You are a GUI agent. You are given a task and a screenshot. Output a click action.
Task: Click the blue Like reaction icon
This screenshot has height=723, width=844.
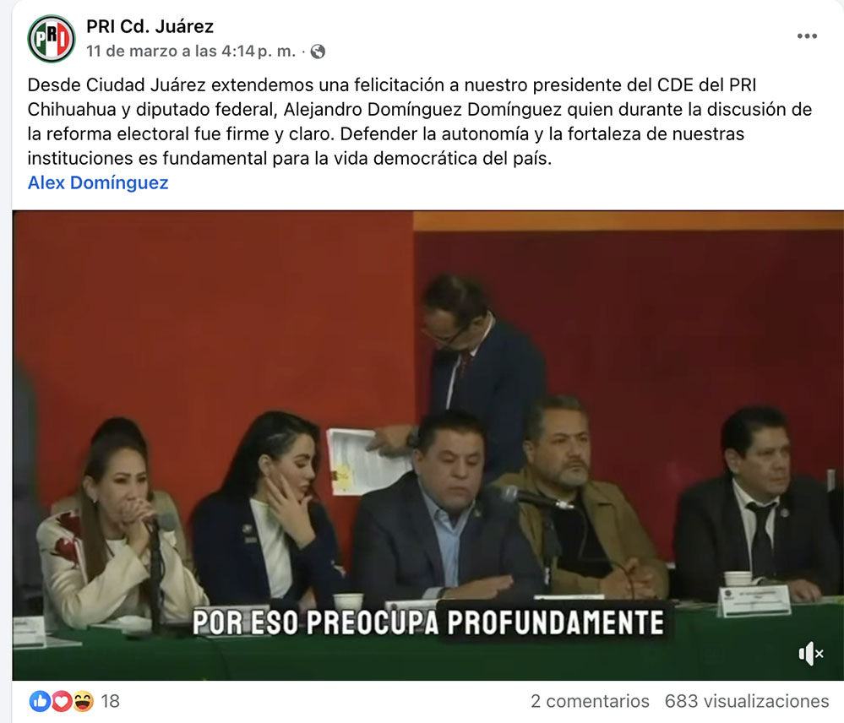click(40, 701)
